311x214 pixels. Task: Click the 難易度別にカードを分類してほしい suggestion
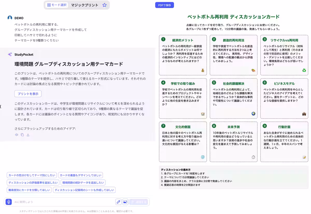tap(29, 190)
